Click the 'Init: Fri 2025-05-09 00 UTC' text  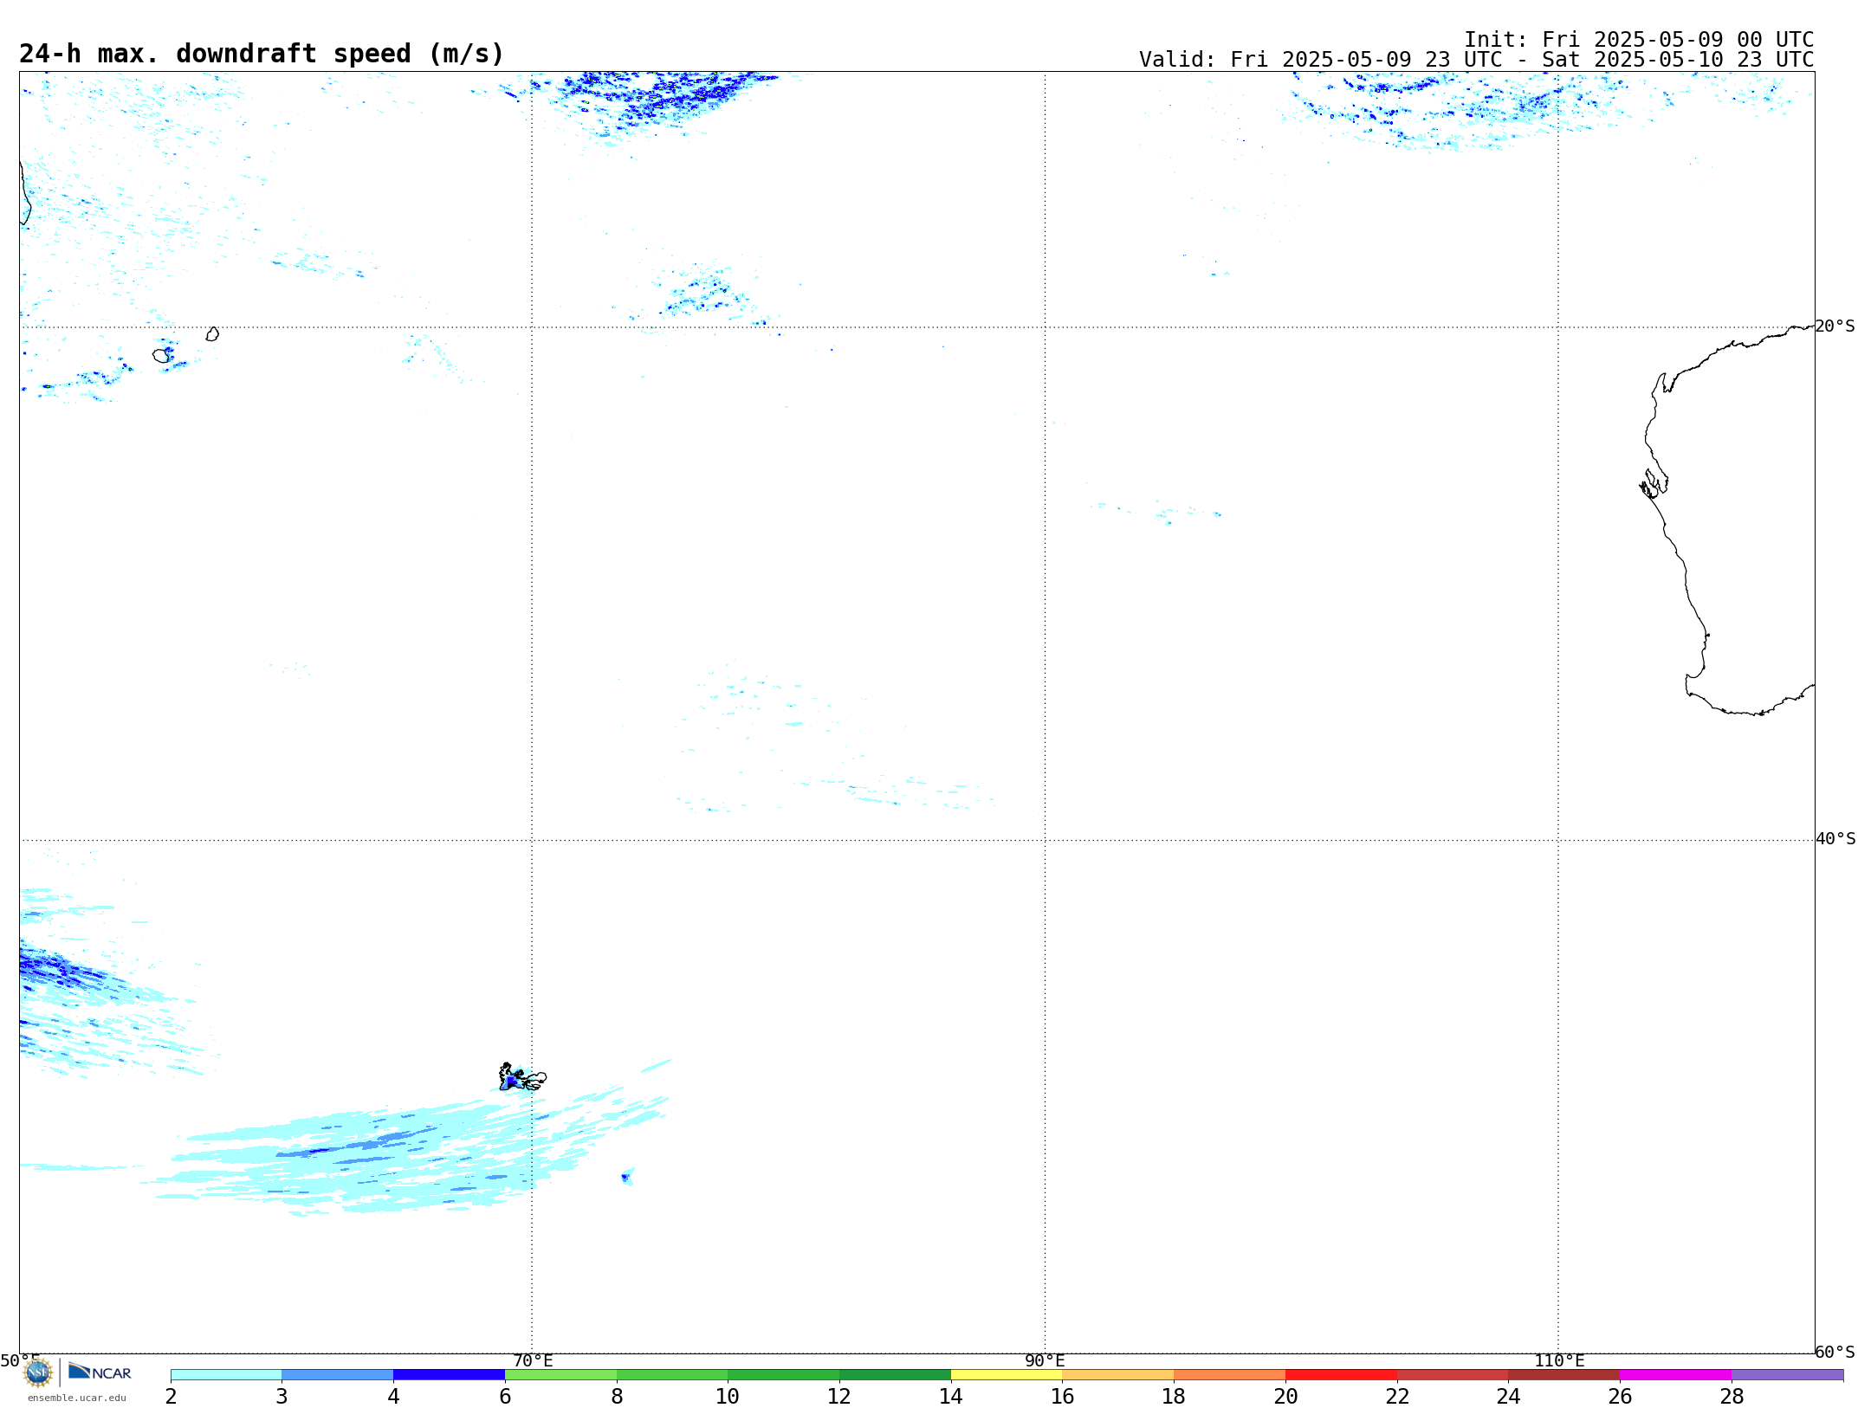pyautogui.click(x=1639, y=40)
